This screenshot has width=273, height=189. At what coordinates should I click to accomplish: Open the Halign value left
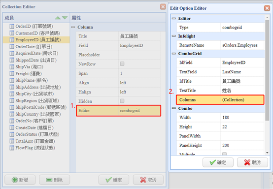click(x=139, y=92)
